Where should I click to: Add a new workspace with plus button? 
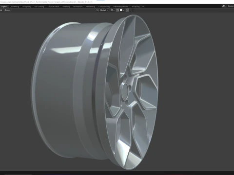[143, 7]
